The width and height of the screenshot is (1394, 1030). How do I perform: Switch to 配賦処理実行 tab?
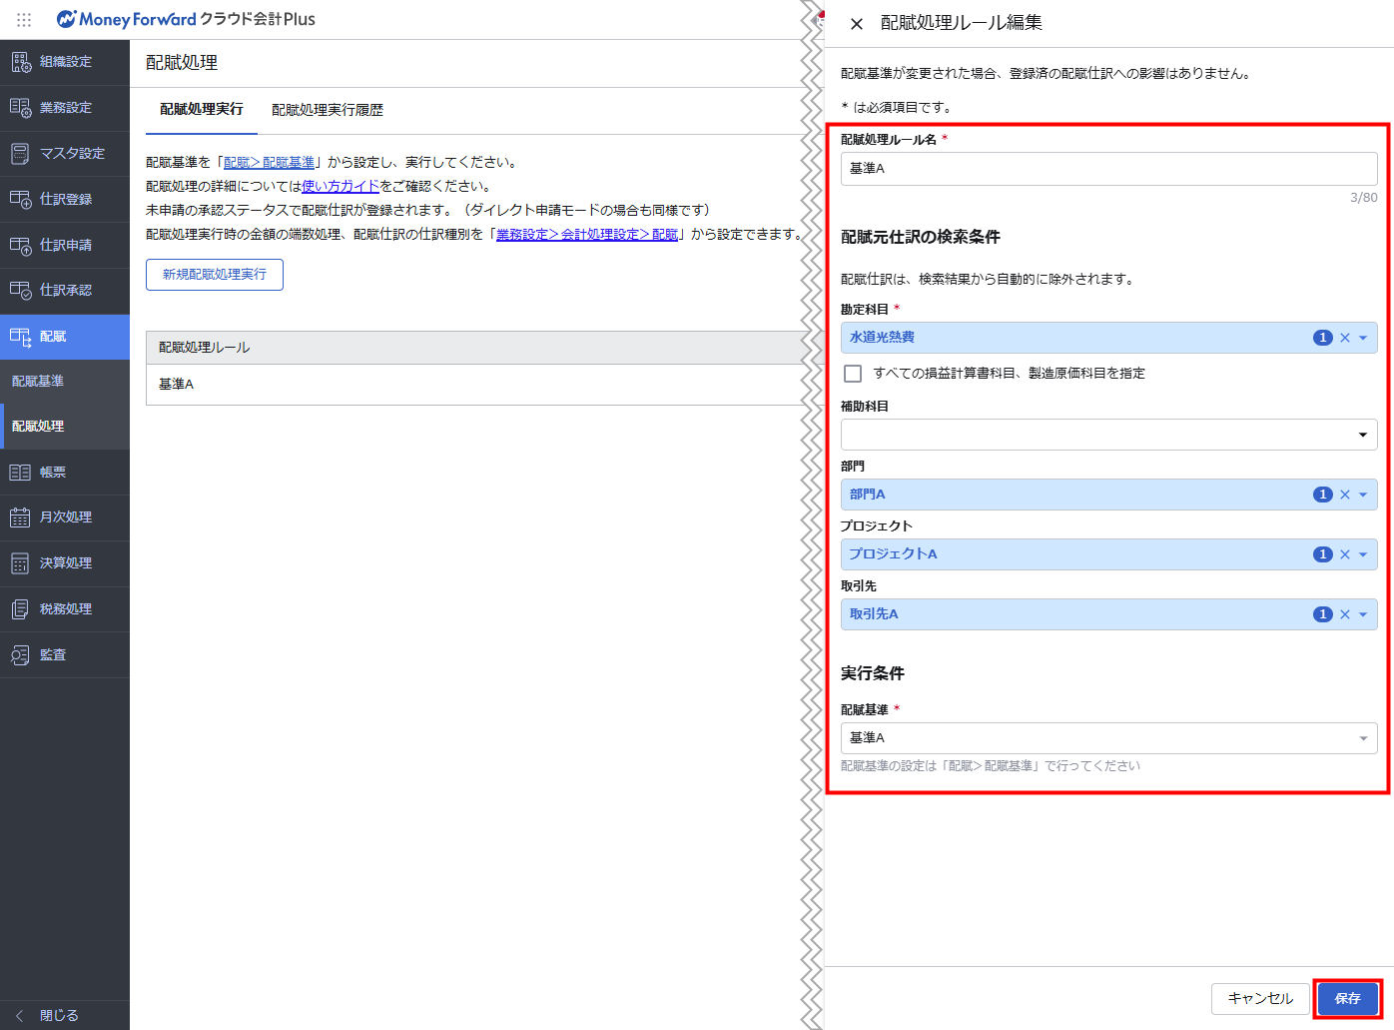(202, 110)
